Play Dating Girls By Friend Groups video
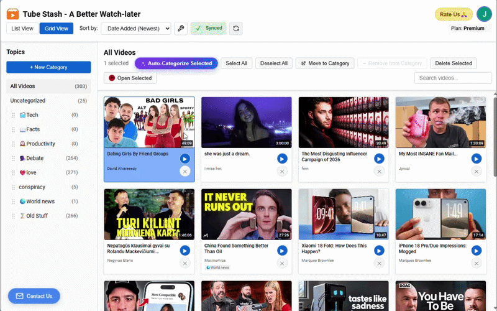The height and width of the screenshot is (311, 497). tap(185, 159)
